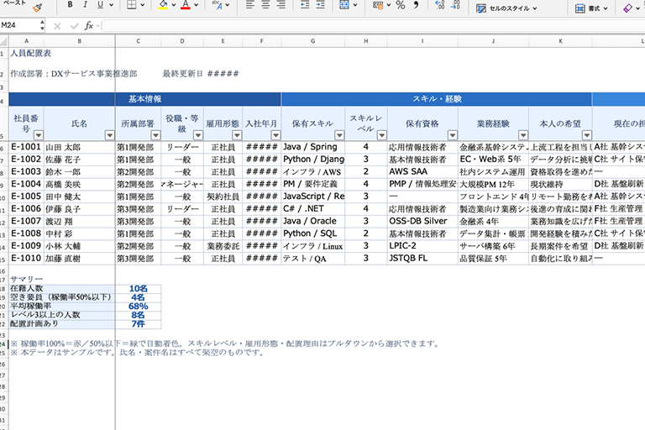645x430 pixels.
Task: Apply the red font color
Action: (x=186, y=5)
